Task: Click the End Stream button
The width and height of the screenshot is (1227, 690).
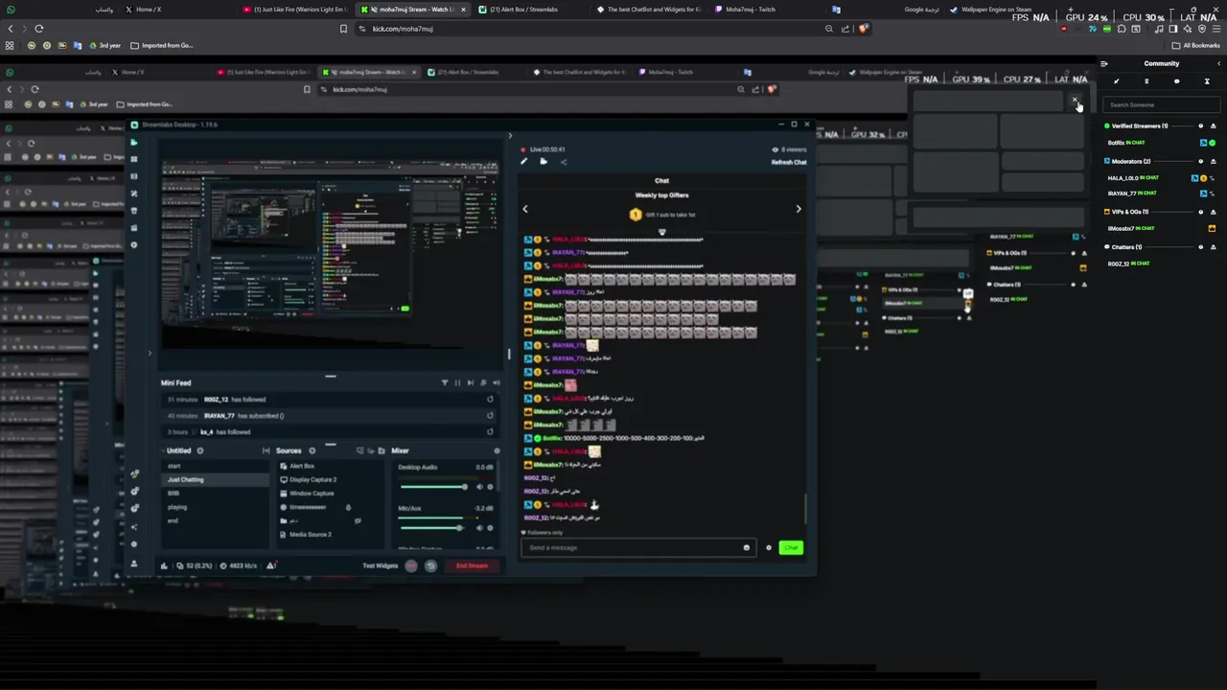Action: click(472, 565)
